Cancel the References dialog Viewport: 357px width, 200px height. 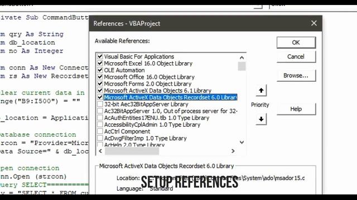pos(296,57)
